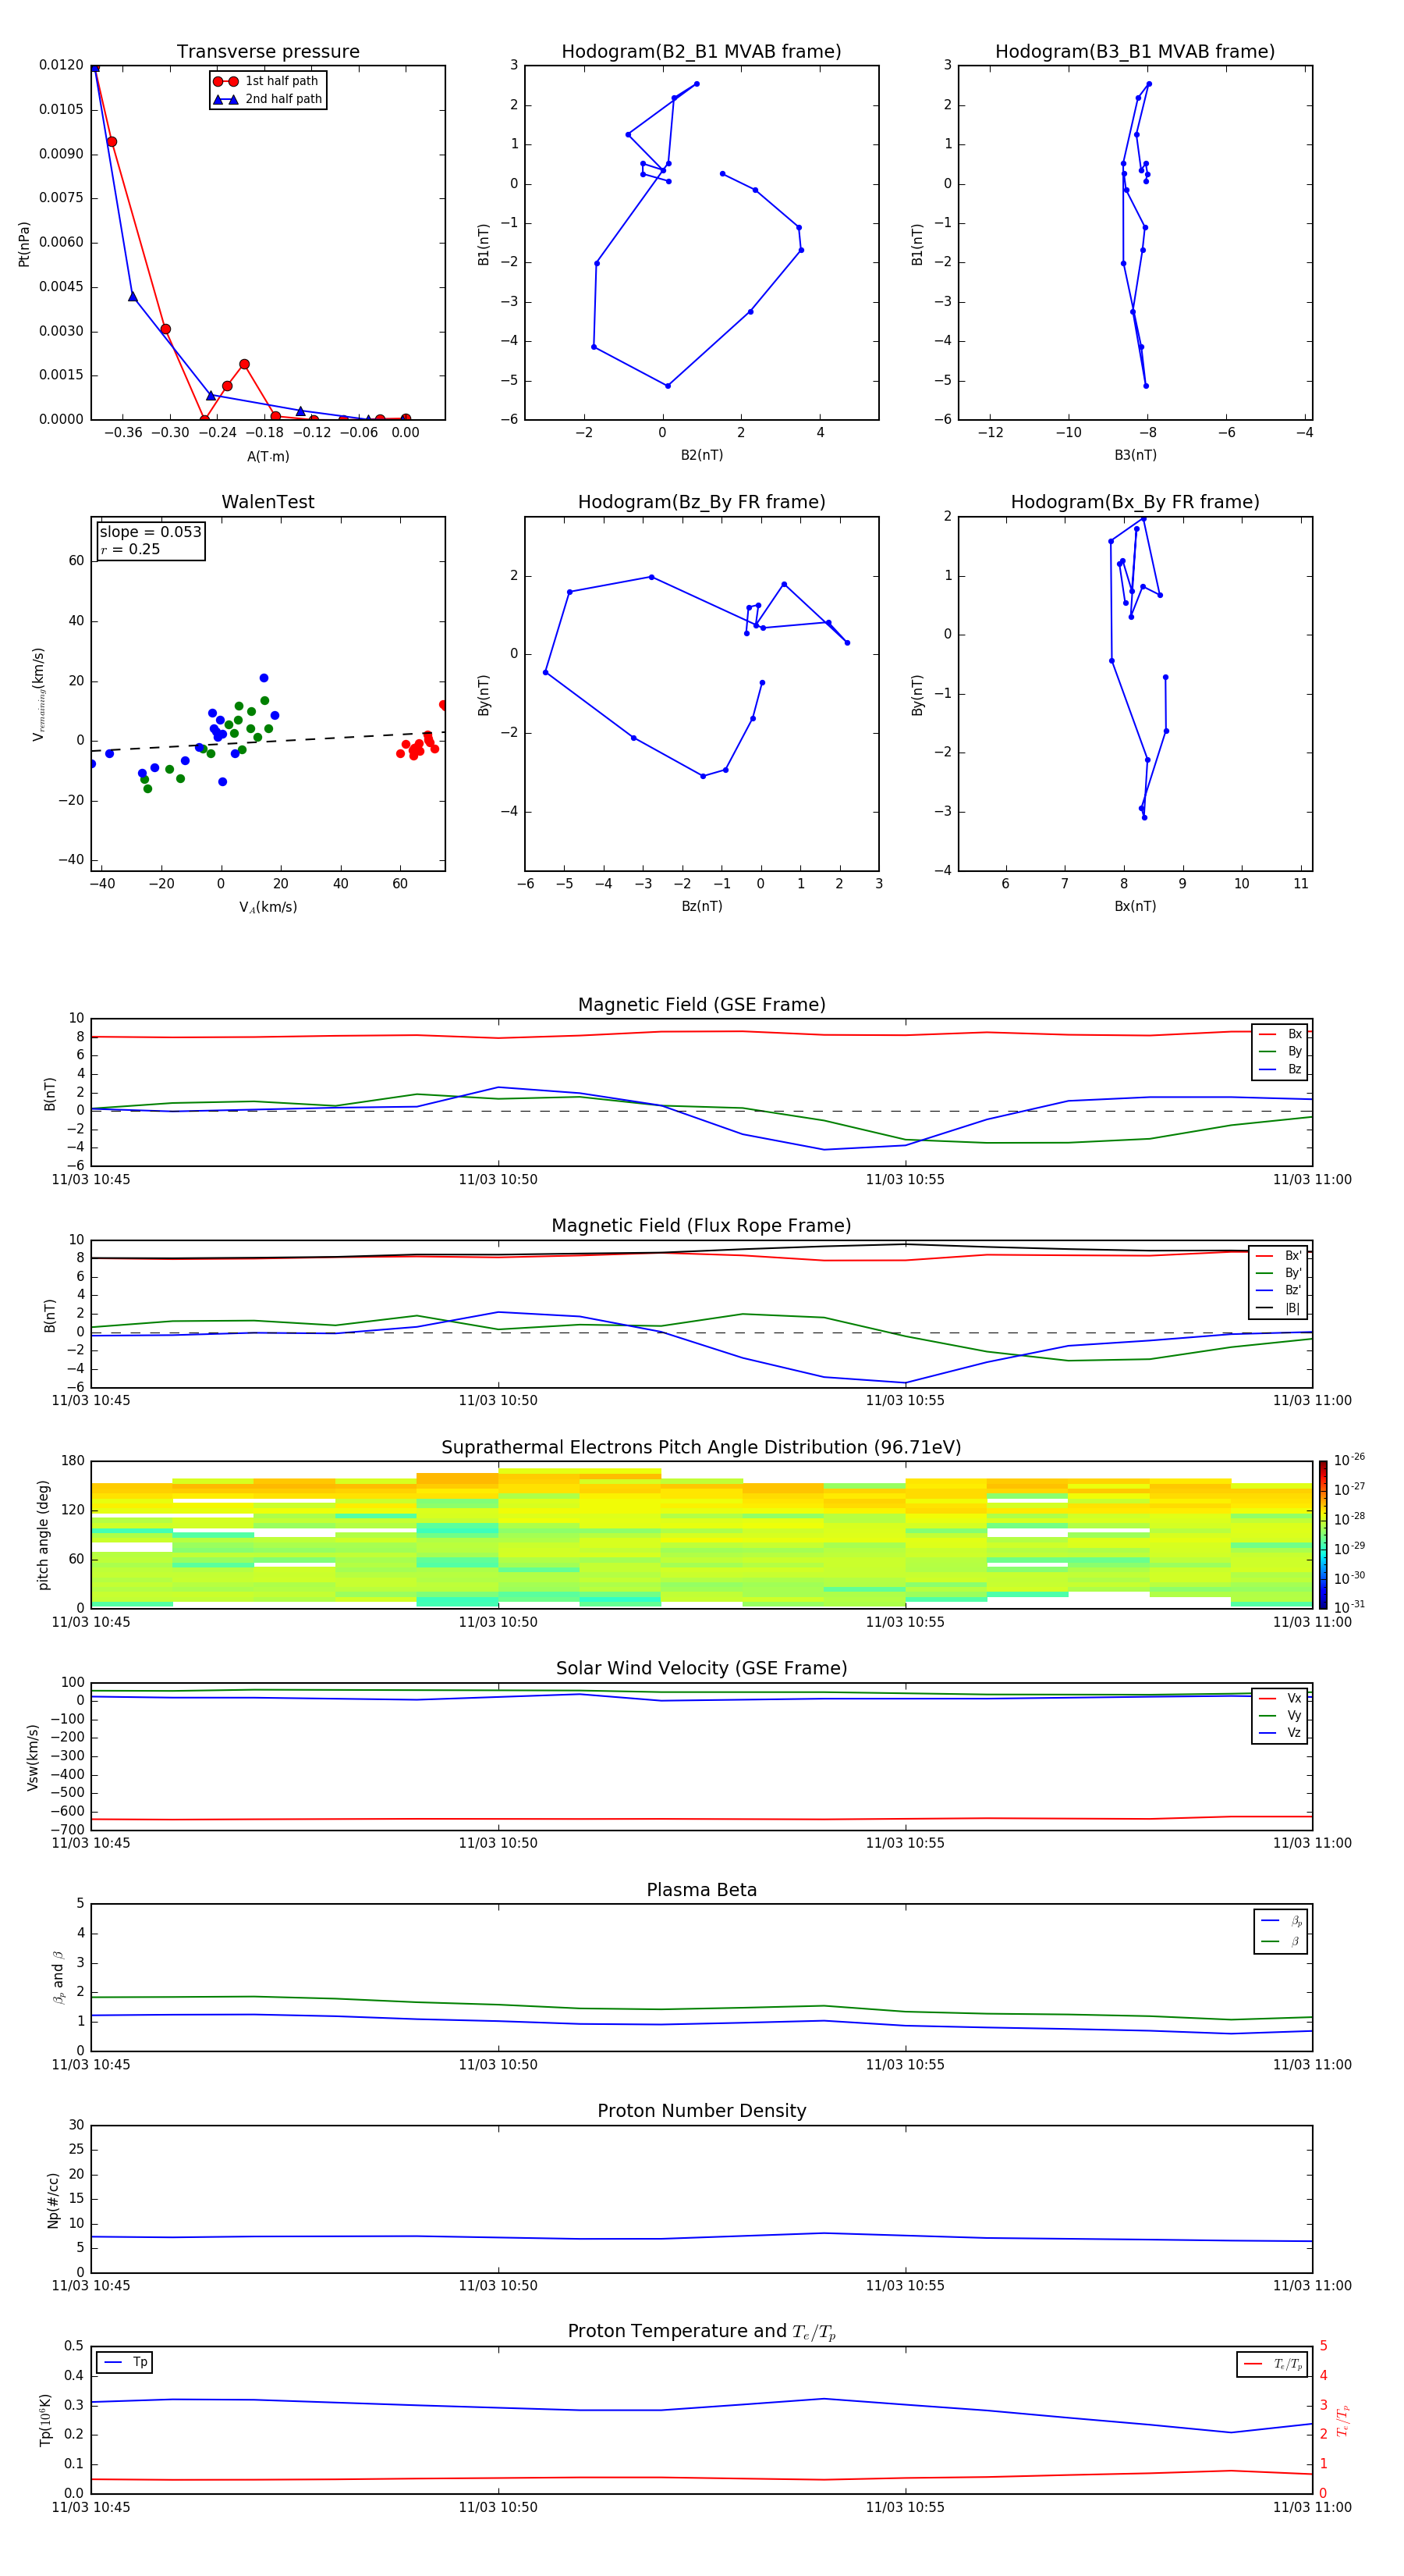Screen dimensions: 1404x2576
Task: Click the 'Np(#/cc)' axis label
Action: coord(54,2200)
